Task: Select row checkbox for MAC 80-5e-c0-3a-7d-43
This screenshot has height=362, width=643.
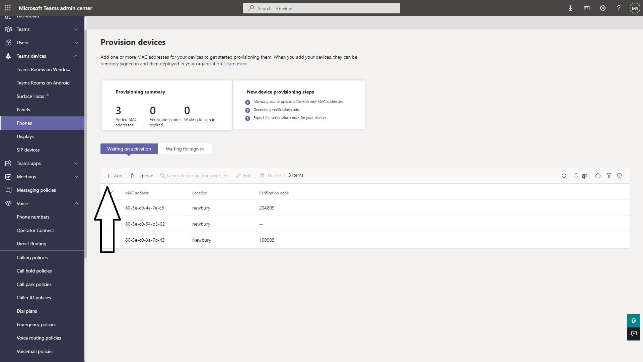Action: pos(112,240)
